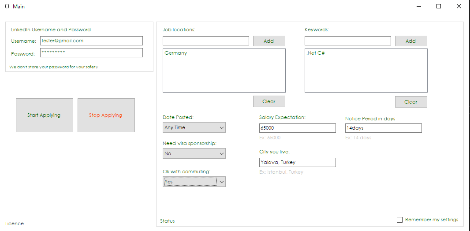
Task: Click the Licence label
Action: [x=15, y=224]
